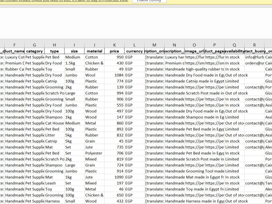Screen dimensions: 272x204
Task: Click the 'material' header cell
Action: (94, 51)
